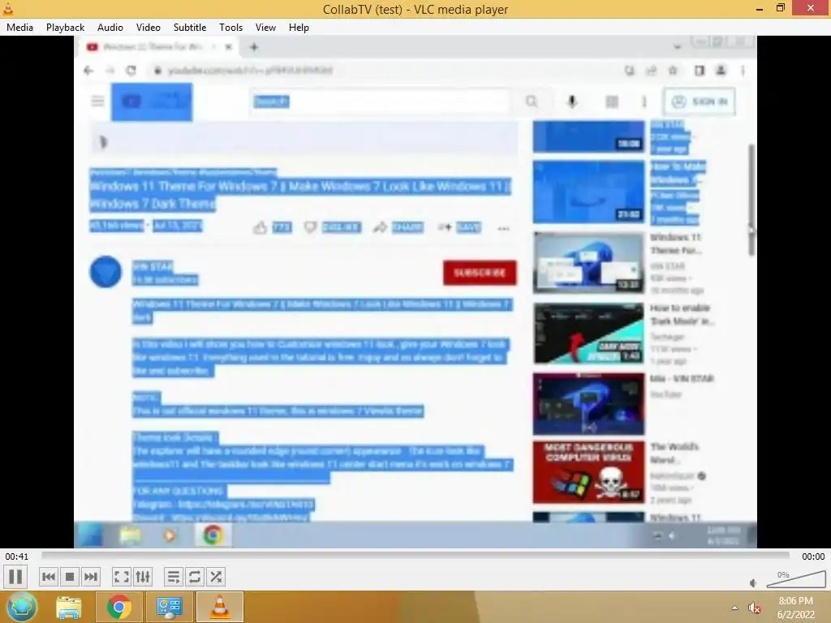The width and height of the screenshot is (831, 623).
Task: Pause playback with the pause button
Action: click(x=15, y=577)
